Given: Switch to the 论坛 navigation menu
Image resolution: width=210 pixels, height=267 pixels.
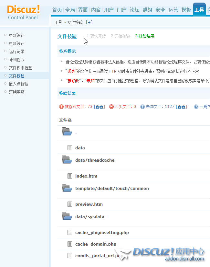Looking at the screenshot, I should coord(134,10).
